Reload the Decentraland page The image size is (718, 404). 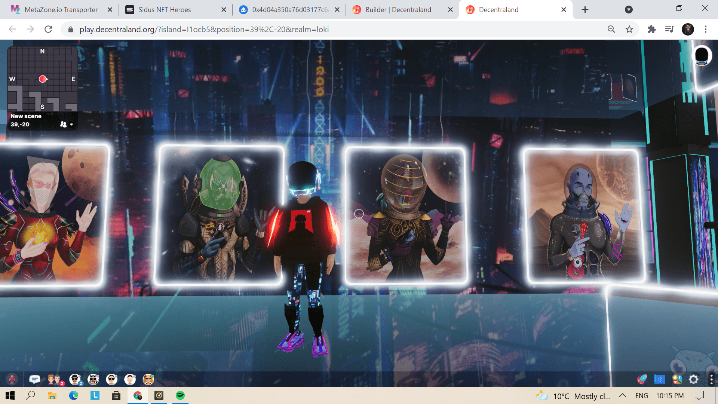[48, 29]
